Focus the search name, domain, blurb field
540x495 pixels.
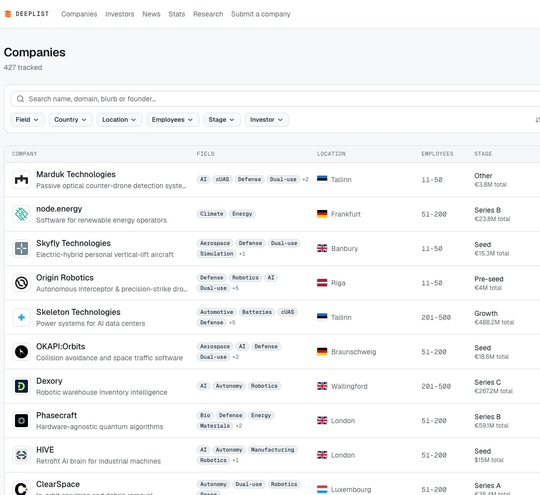pos(276,99)
